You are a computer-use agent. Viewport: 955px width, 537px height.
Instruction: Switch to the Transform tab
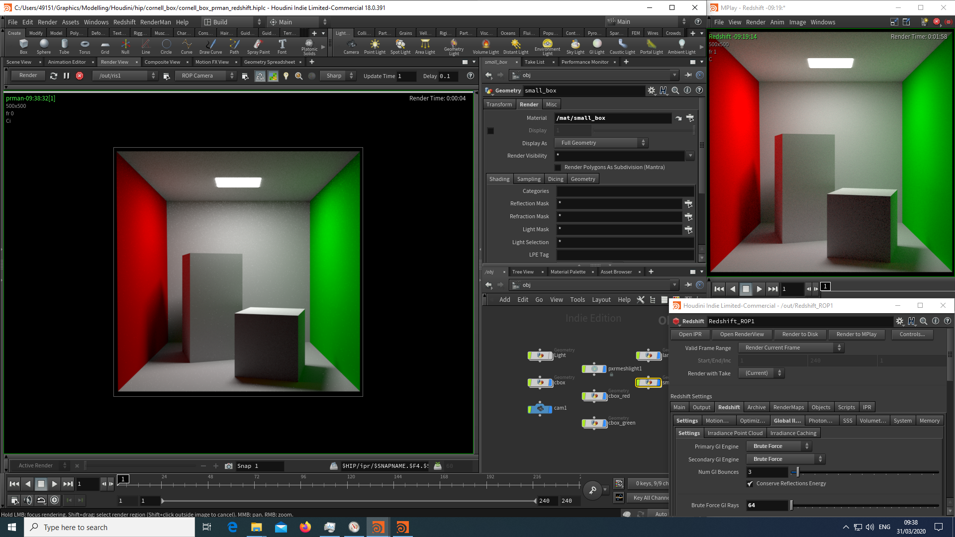pos(499,104)
